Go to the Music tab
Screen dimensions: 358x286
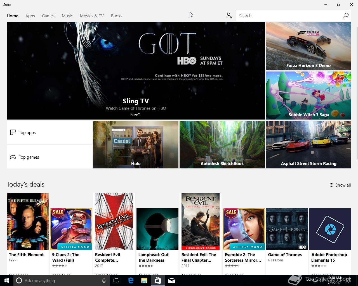[67, 16]
